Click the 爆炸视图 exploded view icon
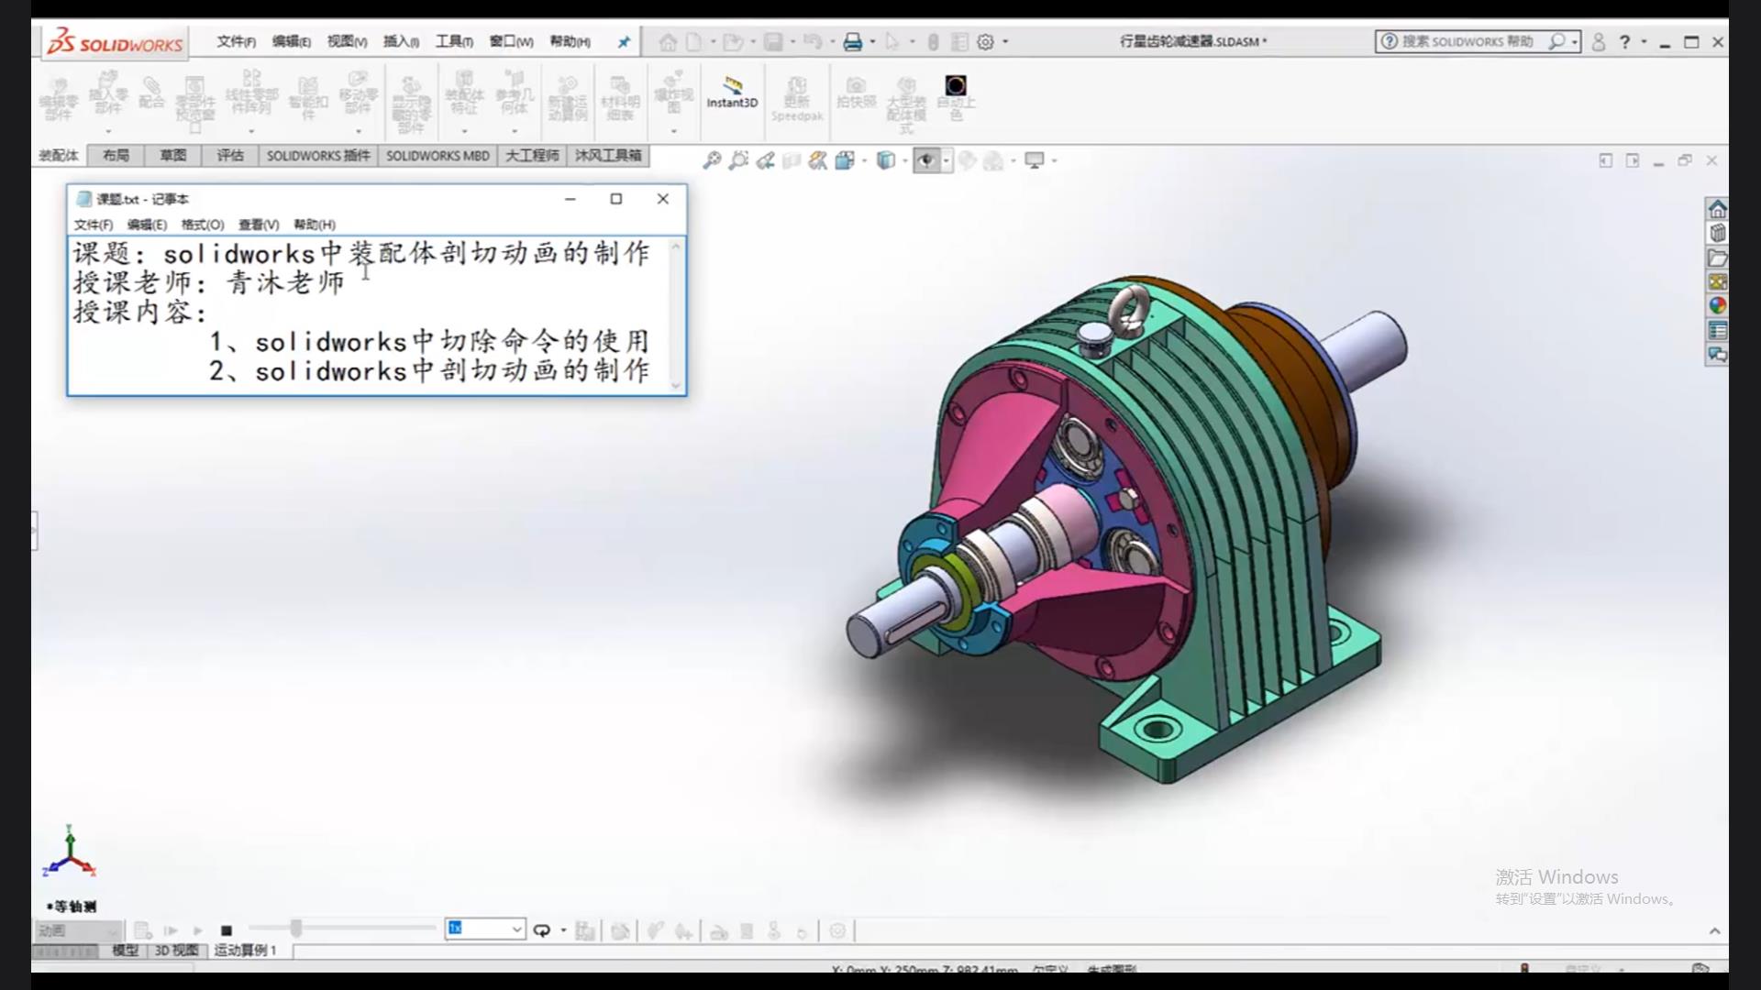This screenshot has width=1761, height=990. (x=673, y=92)
